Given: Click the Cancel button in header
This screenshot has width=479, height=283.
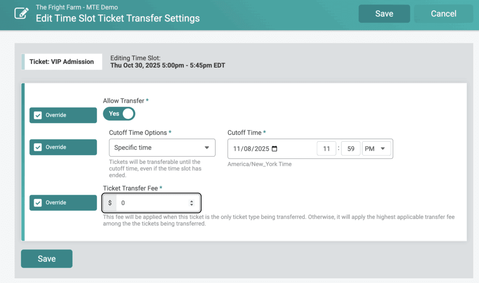Looking at the screenshot, I should click(x=443, y=14).
